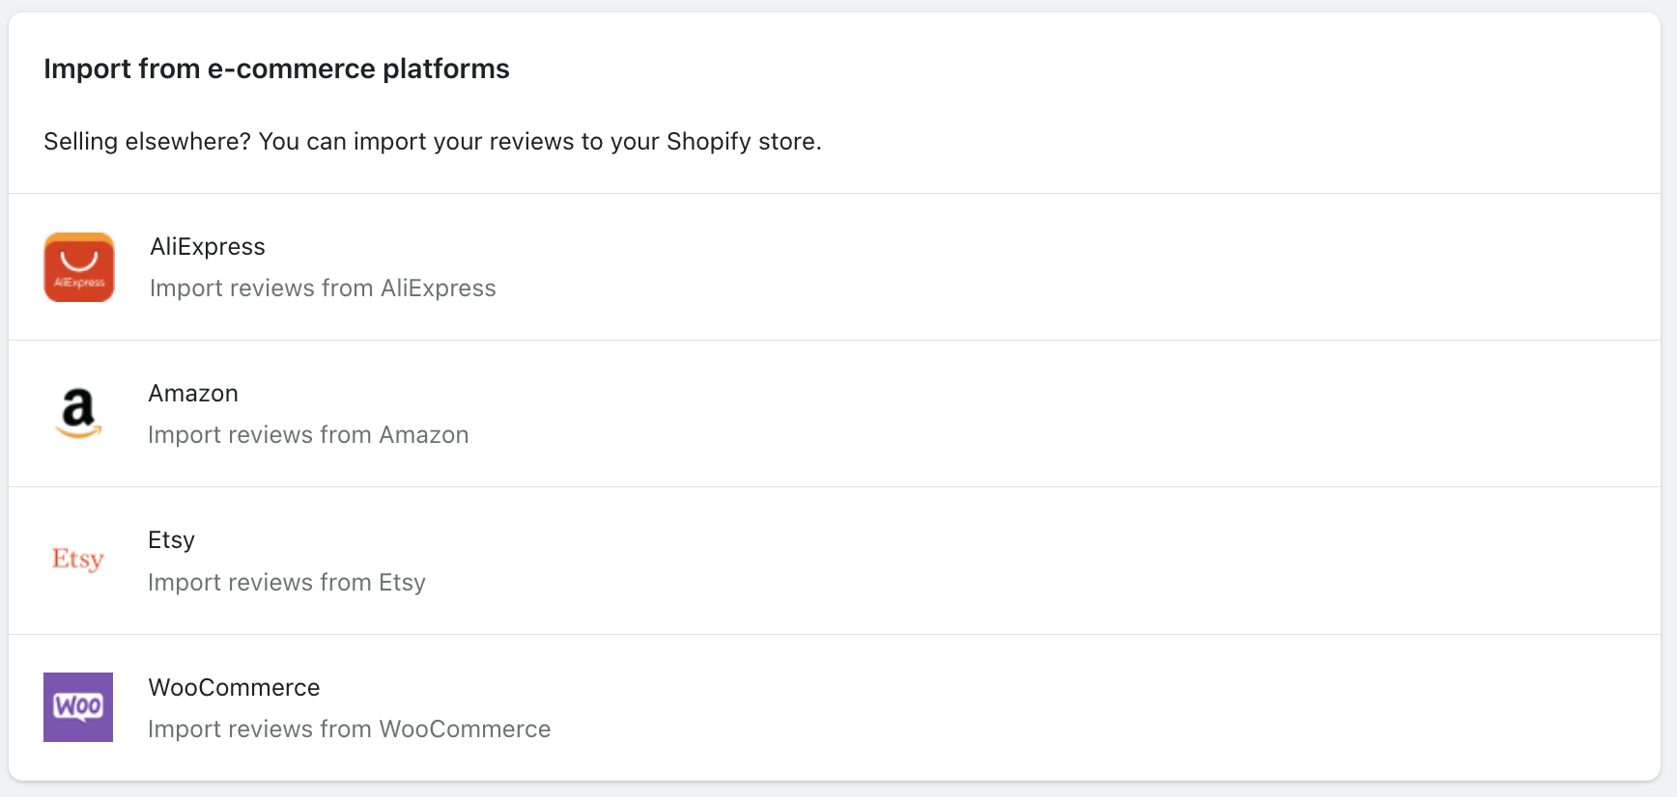
Task: Click the 'Shopify store' phrase in the subtitle
Action: [741, 142]
